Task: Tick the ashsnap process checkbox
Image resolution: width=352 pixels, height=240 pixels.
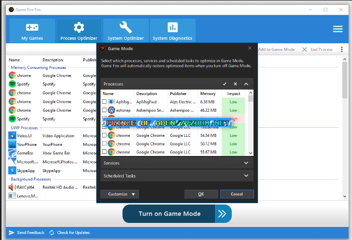Action: coord(104,110)
